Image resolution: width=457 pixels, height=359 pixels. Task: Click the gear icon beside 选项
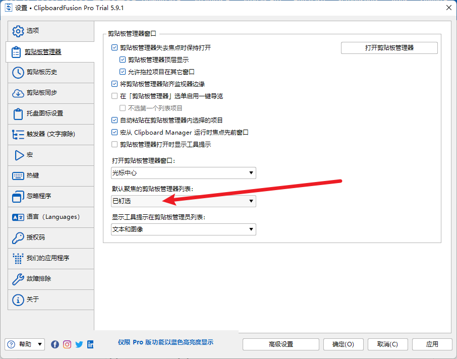[18, 31]
